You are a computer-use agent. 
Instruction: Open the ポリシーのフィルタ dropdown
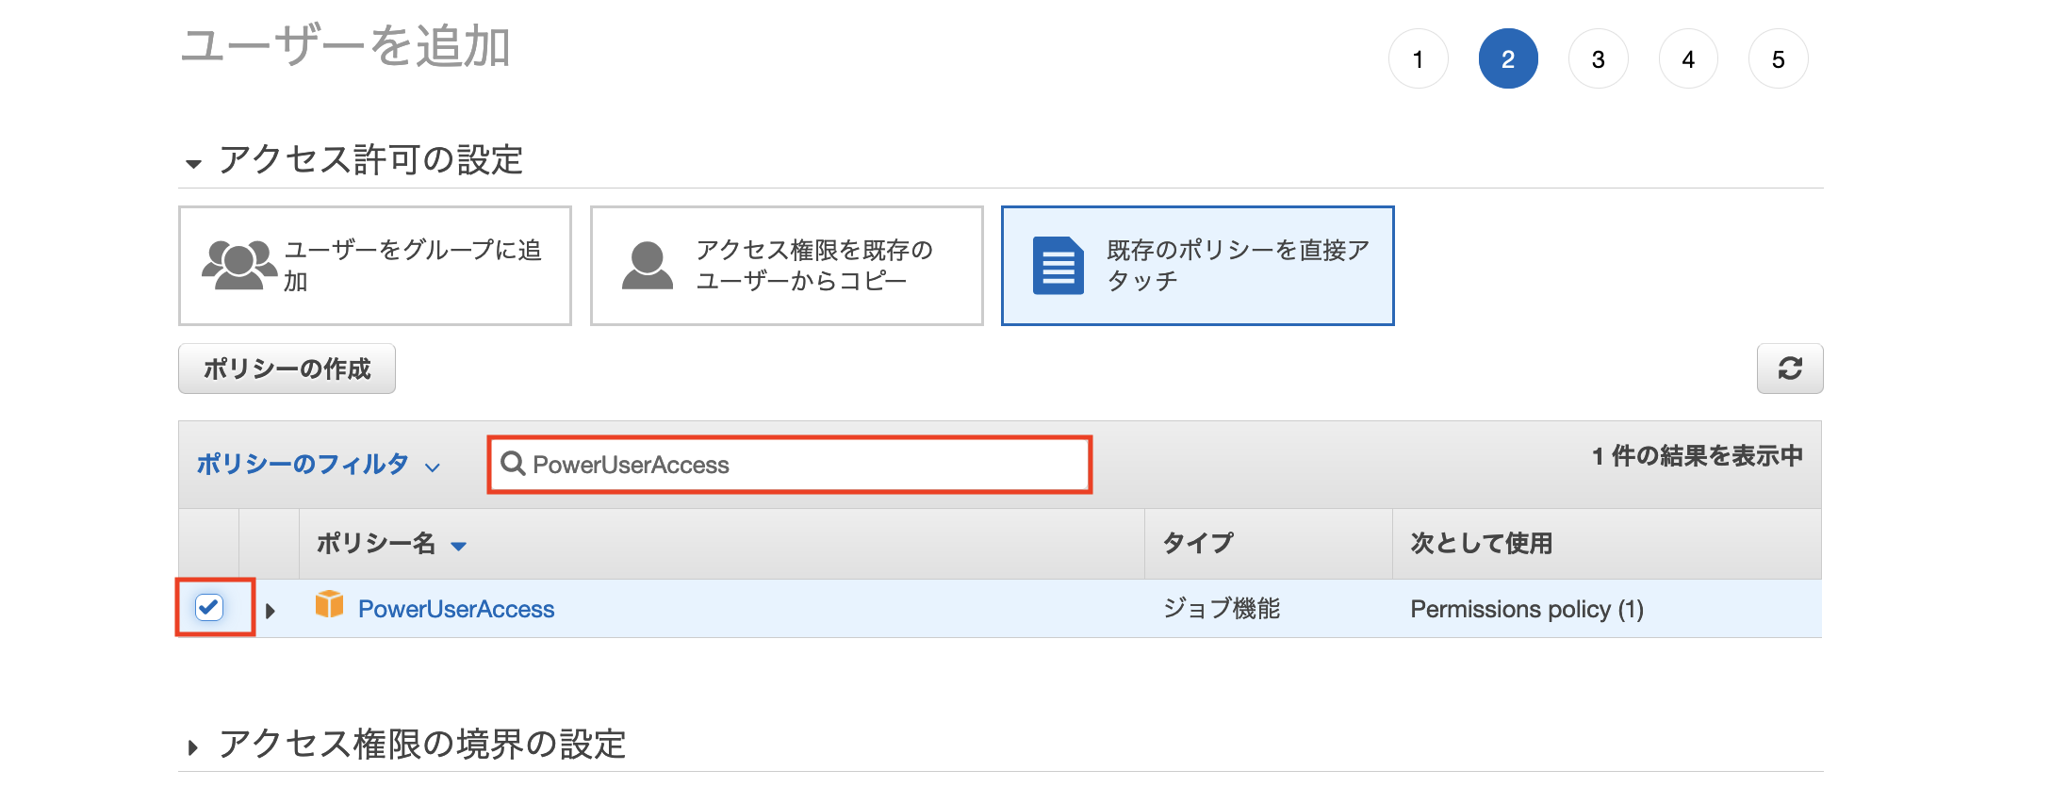click(x=319, y=465)
